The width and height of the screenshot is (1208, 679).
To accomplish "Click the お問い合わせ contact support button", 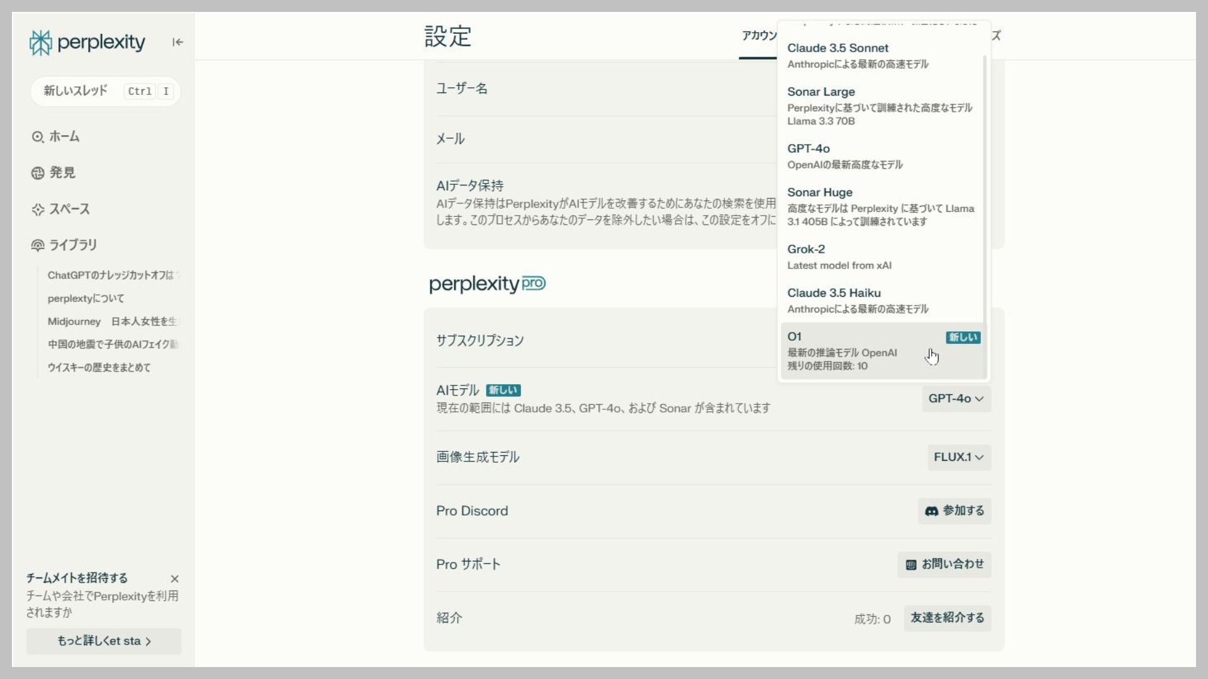I will [944, 565].
